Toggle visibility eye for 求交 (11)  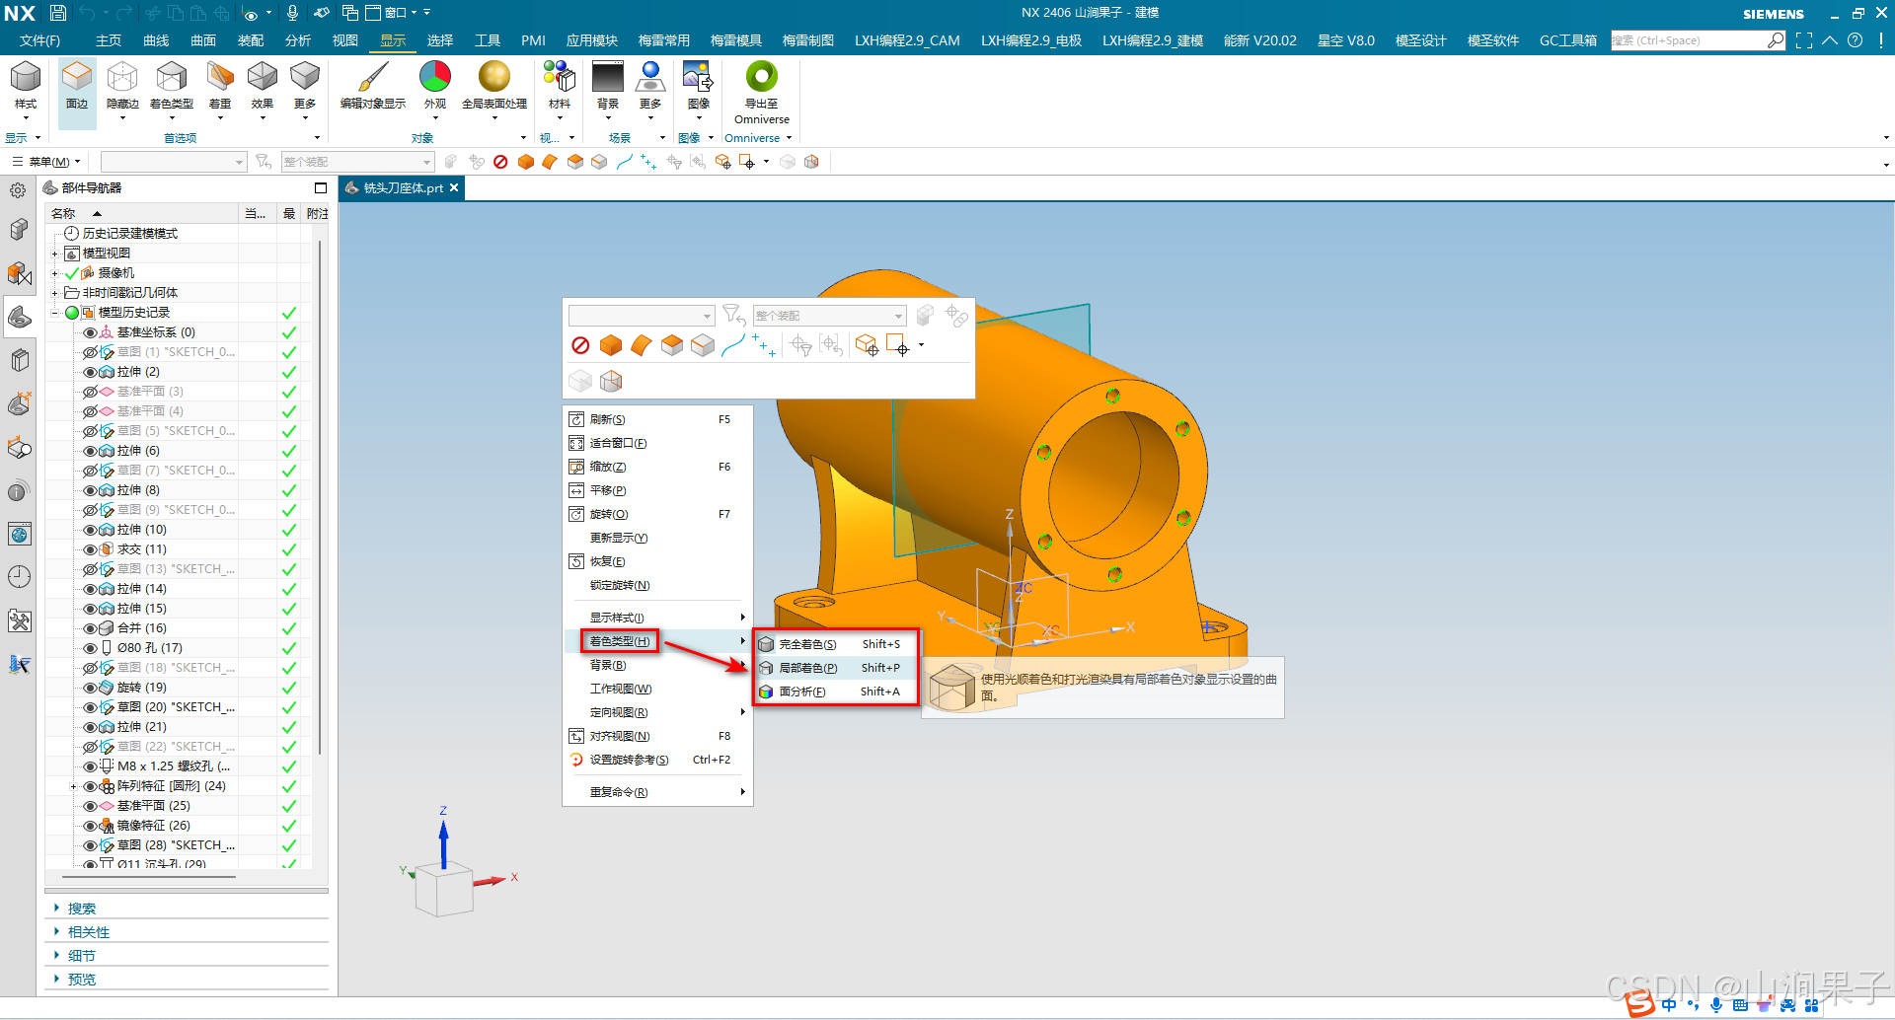(90, 549)
